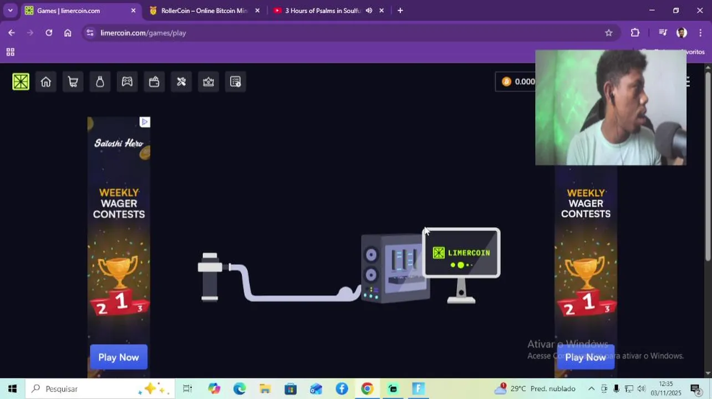Open the Limercoin home page icon

tap(46, 82)
